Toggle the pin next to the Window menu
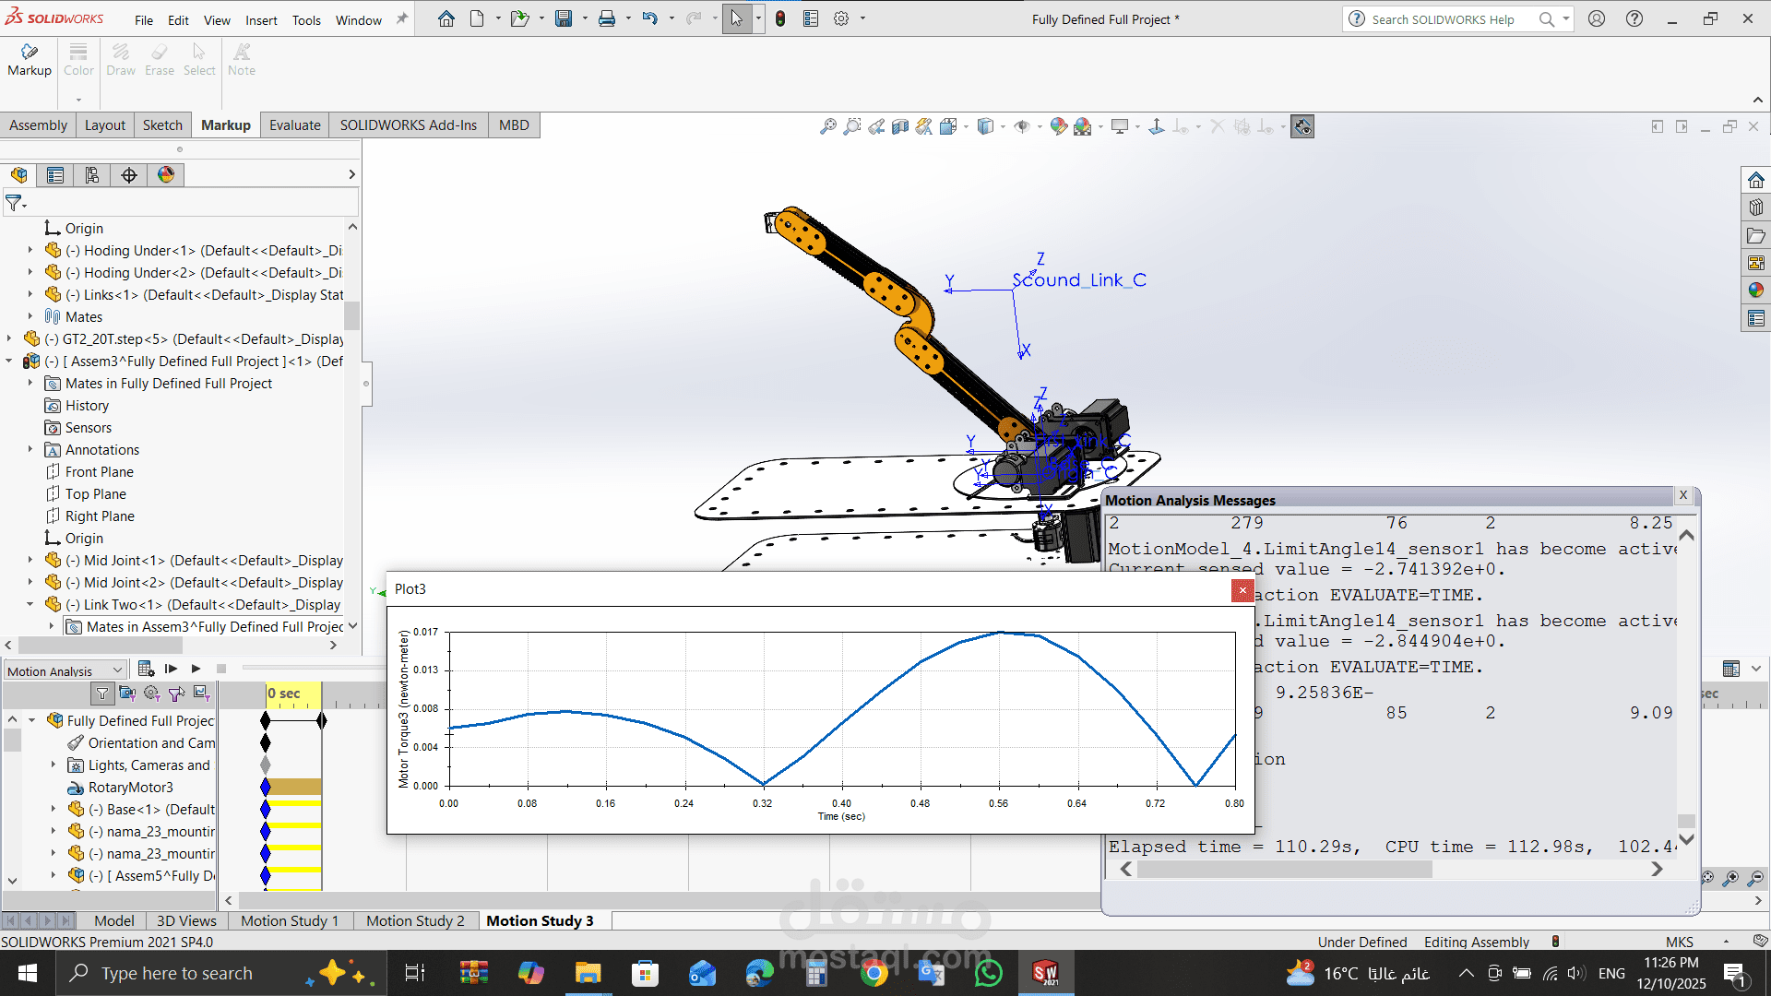1771x996 pixels. coord(401,18)
